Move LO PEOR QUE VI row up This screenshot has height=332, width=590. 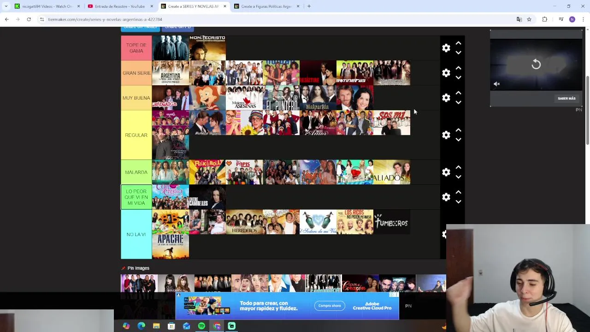[x=458, y=192]
